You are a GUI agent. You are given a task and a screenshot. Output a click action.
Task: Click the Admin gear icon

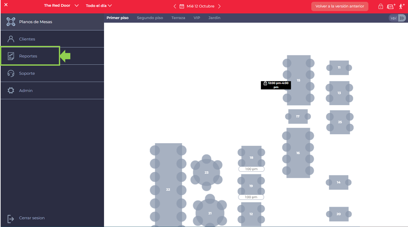coord(11,91)
